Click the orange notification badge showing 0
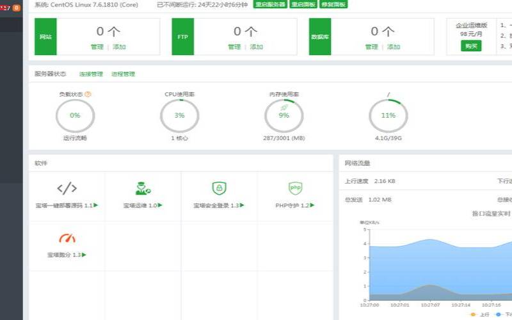Screen dimensions: 512x320 tap(17, 8)
